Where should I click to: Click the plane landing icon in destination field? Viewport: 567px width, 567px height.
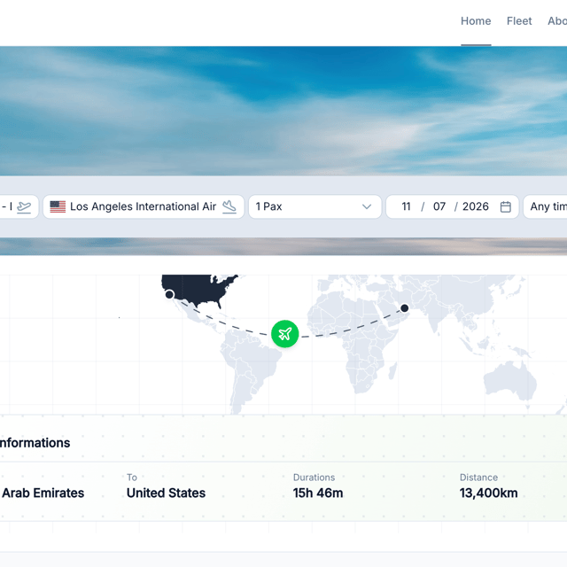tap(229, 206)
